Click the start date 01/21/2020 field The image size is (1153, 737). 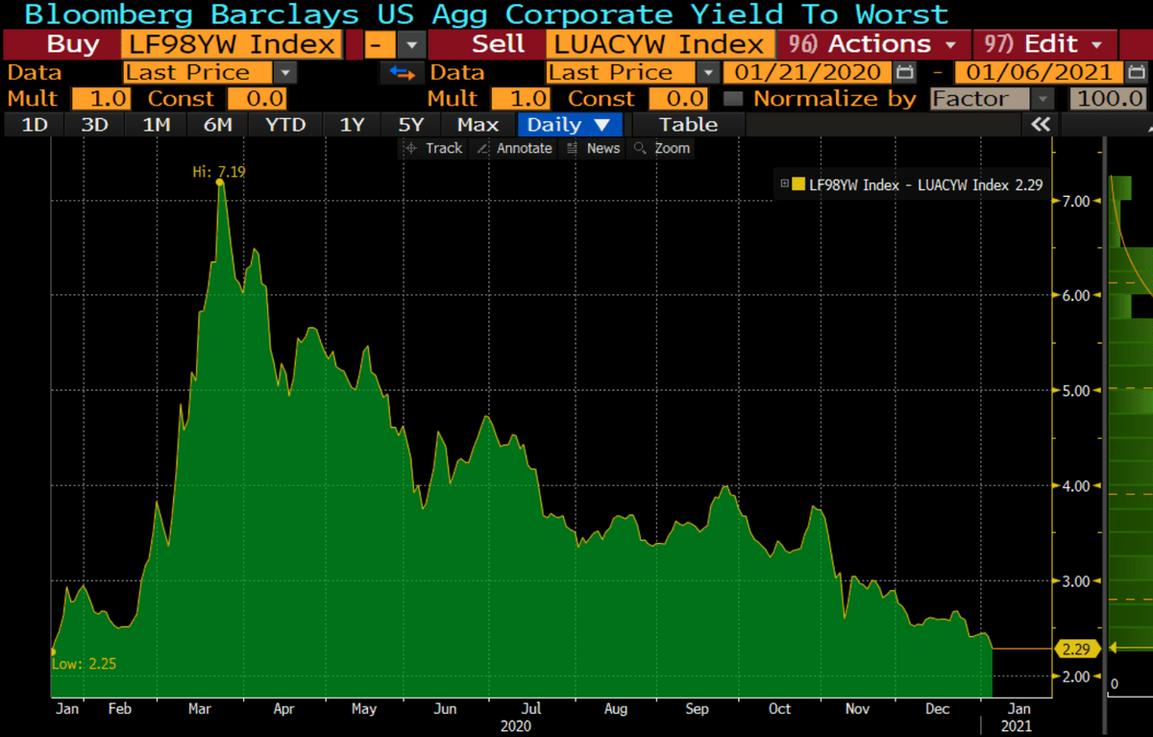pyautogui.click(x=807, y=72)
